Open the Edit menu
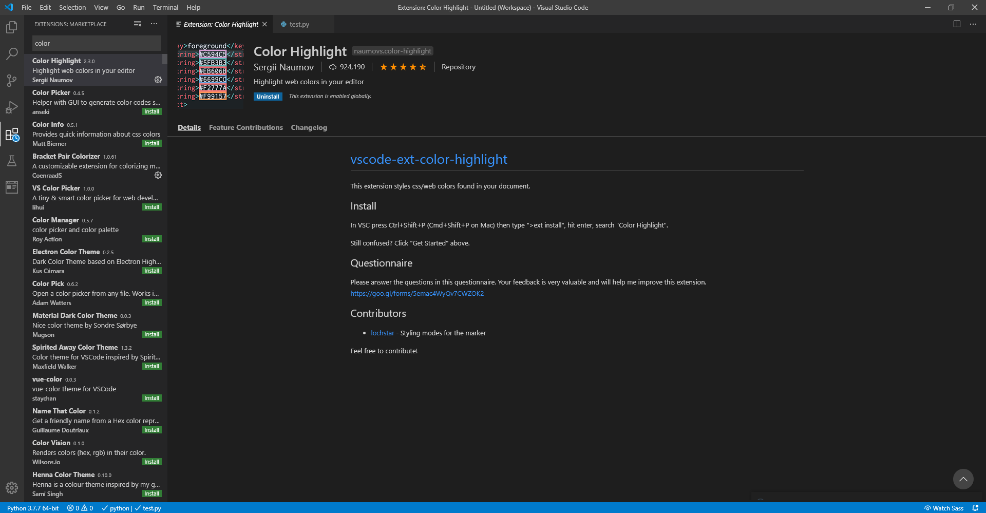986x513 pixels. click(x=45, y=7)
